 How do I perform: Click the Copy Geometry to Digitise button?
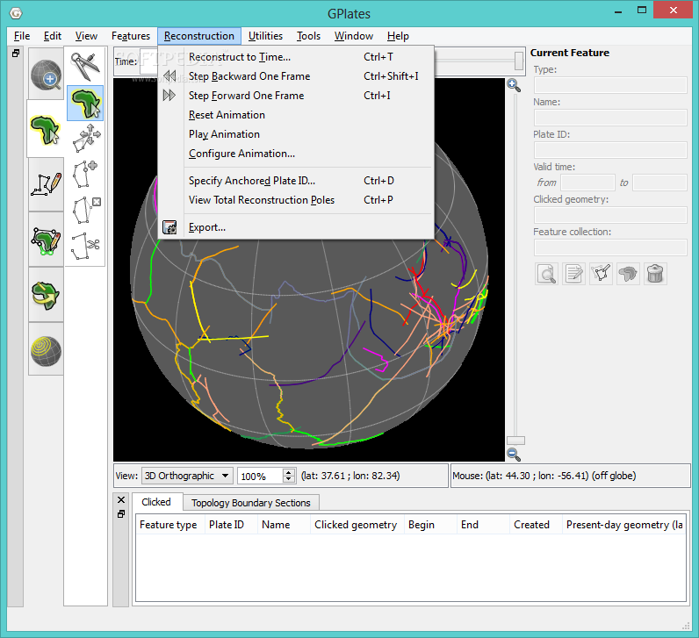pyautogui.click(x=601, y=274)
